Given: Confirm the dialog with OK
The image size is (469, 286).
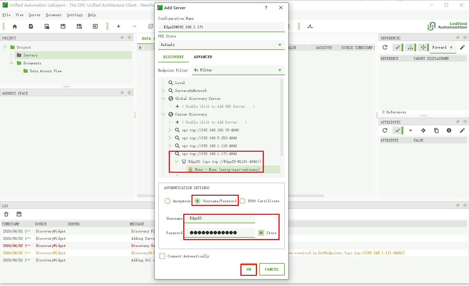Looking at the screenshot, I should [249, 269].
